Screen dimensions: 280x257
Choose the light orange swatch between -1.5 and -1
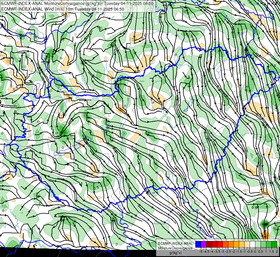coord(242,244)
